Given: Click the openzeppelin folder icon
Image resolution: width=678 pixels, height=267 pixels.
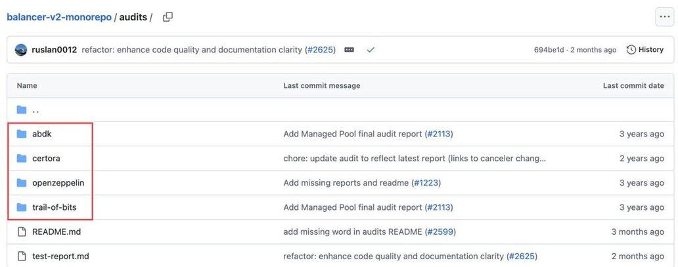Looking at the screenshot, I should 22,183.
